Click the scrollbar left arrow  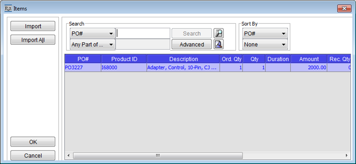pos(69,155)
